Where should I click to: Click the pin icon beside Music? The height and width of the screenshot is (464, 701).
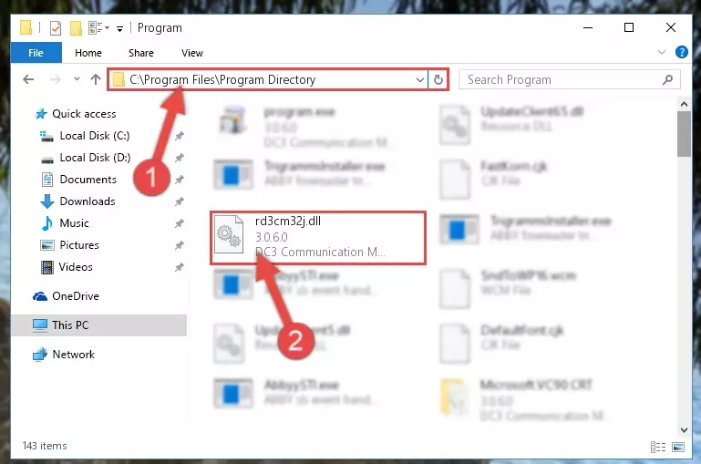tap(180, 223)
